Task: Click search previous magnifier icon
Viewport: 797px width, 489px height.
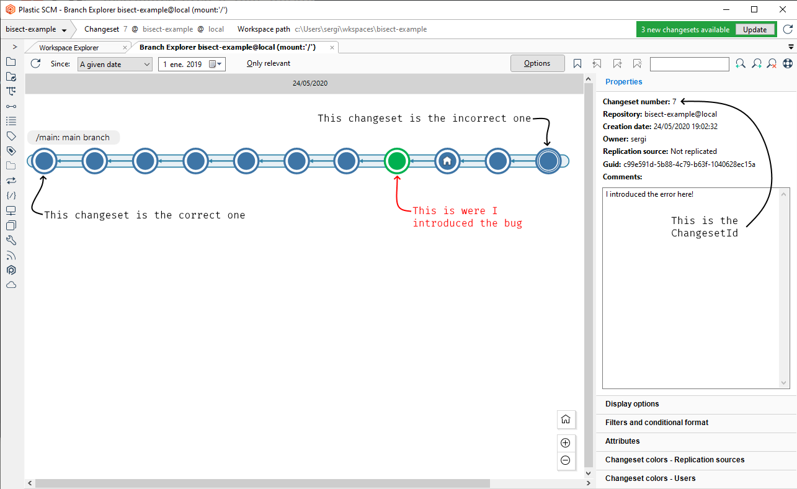Action: [x=741, y=63]
